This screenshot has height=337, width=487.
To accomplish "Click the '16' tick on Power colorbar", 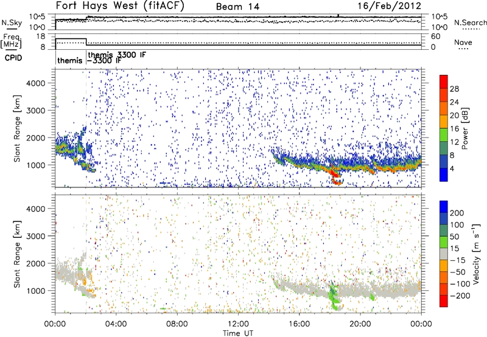I will coord(454,129).
